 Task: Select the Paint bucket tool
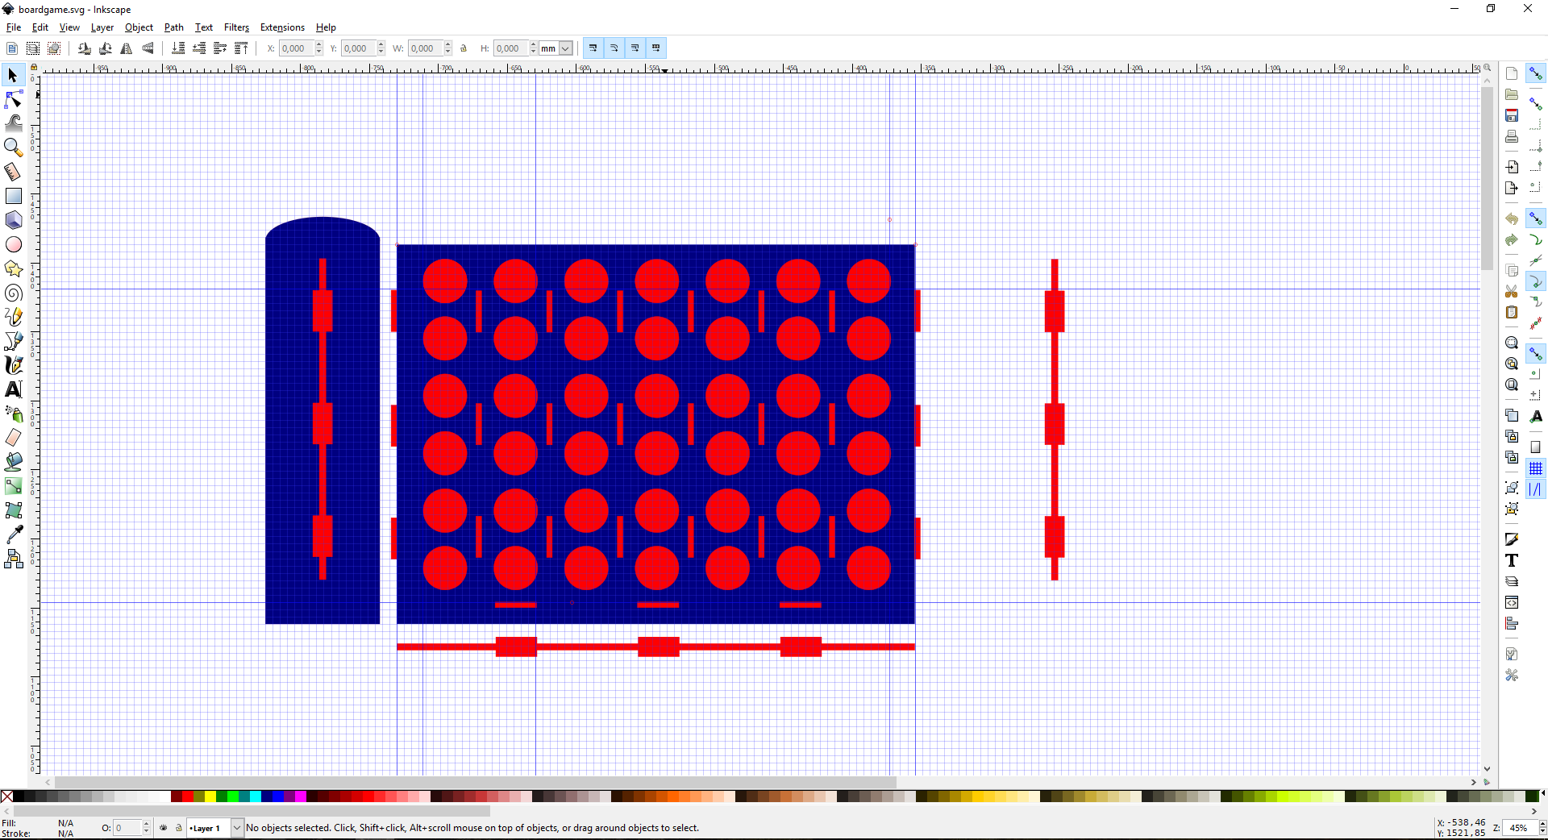click(13, 462)
